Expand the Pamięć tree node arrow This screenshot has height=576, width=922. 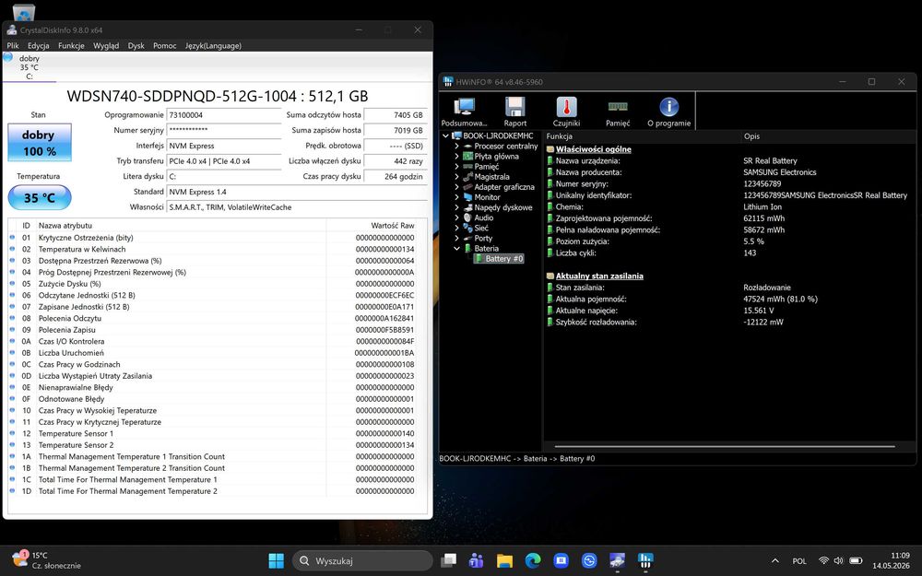pos(456,166)
